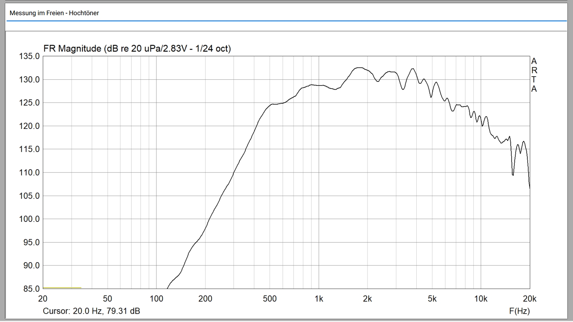The image size is (573, 322).
Task: Click the ARTA label beside the graph
Action: coord(534,75)
